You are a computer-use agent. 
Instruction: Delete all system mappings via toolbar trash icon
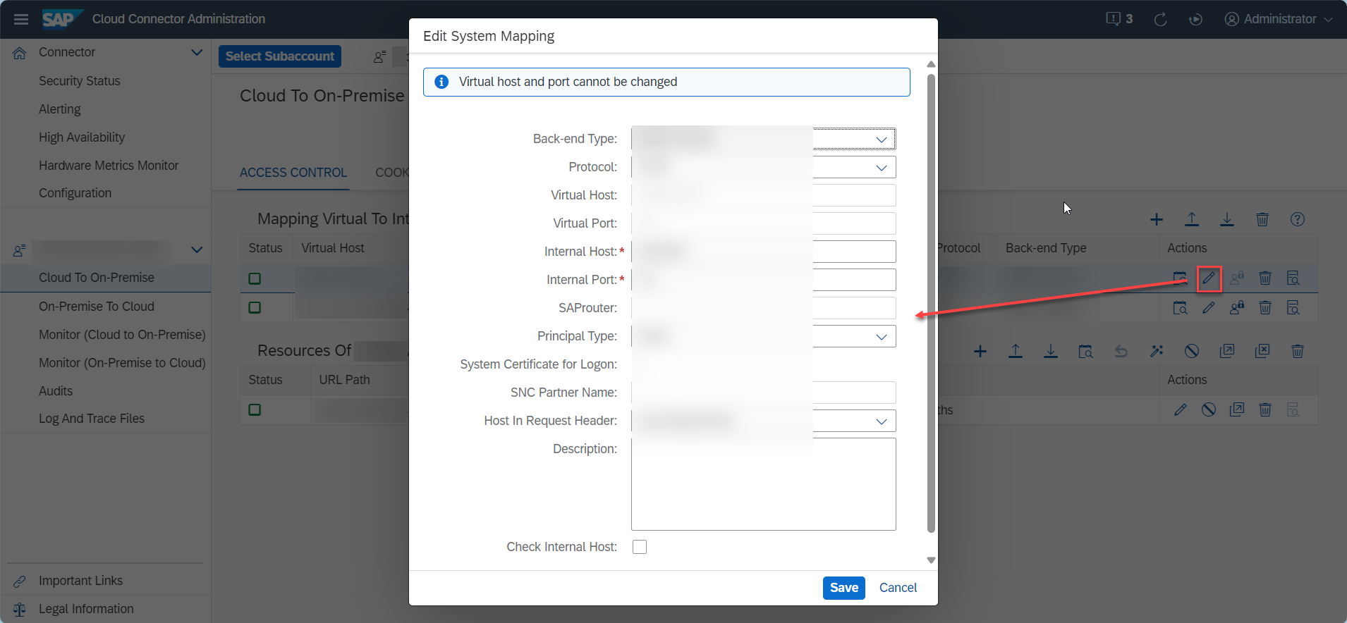click(1262, 220)
